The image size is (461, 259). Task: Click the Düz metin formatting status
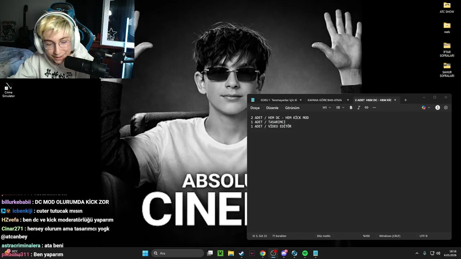(323, 236)
